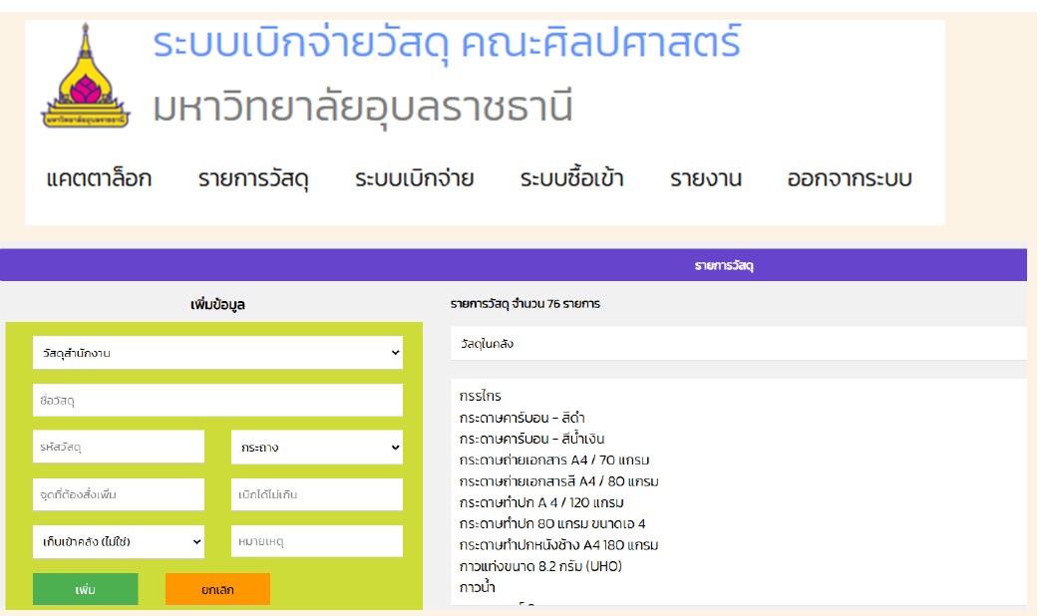1046x616 pixels.
Task: Open the ระบบซื้อเข้า menu
Action: [x=571, y=179]
